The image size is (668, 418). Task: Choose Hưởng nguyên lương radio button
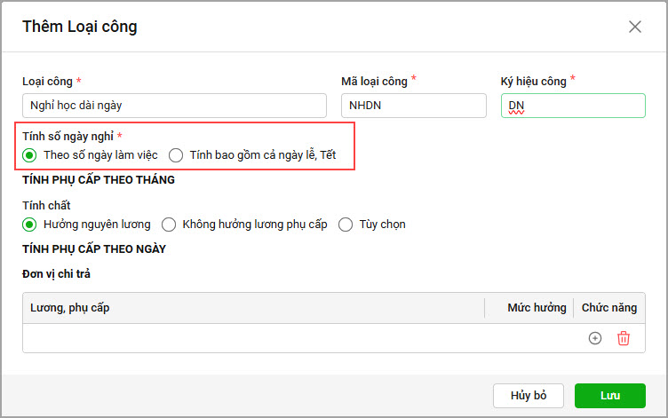point(29,225)
